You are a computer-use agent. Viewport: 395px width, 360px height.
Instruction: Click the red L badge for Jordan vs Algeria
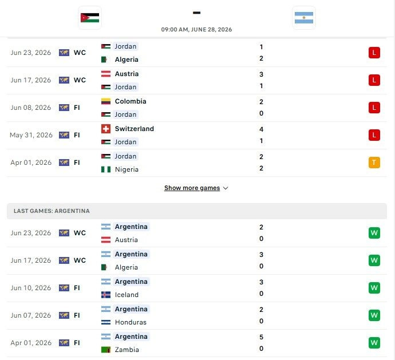pos(374,53)
